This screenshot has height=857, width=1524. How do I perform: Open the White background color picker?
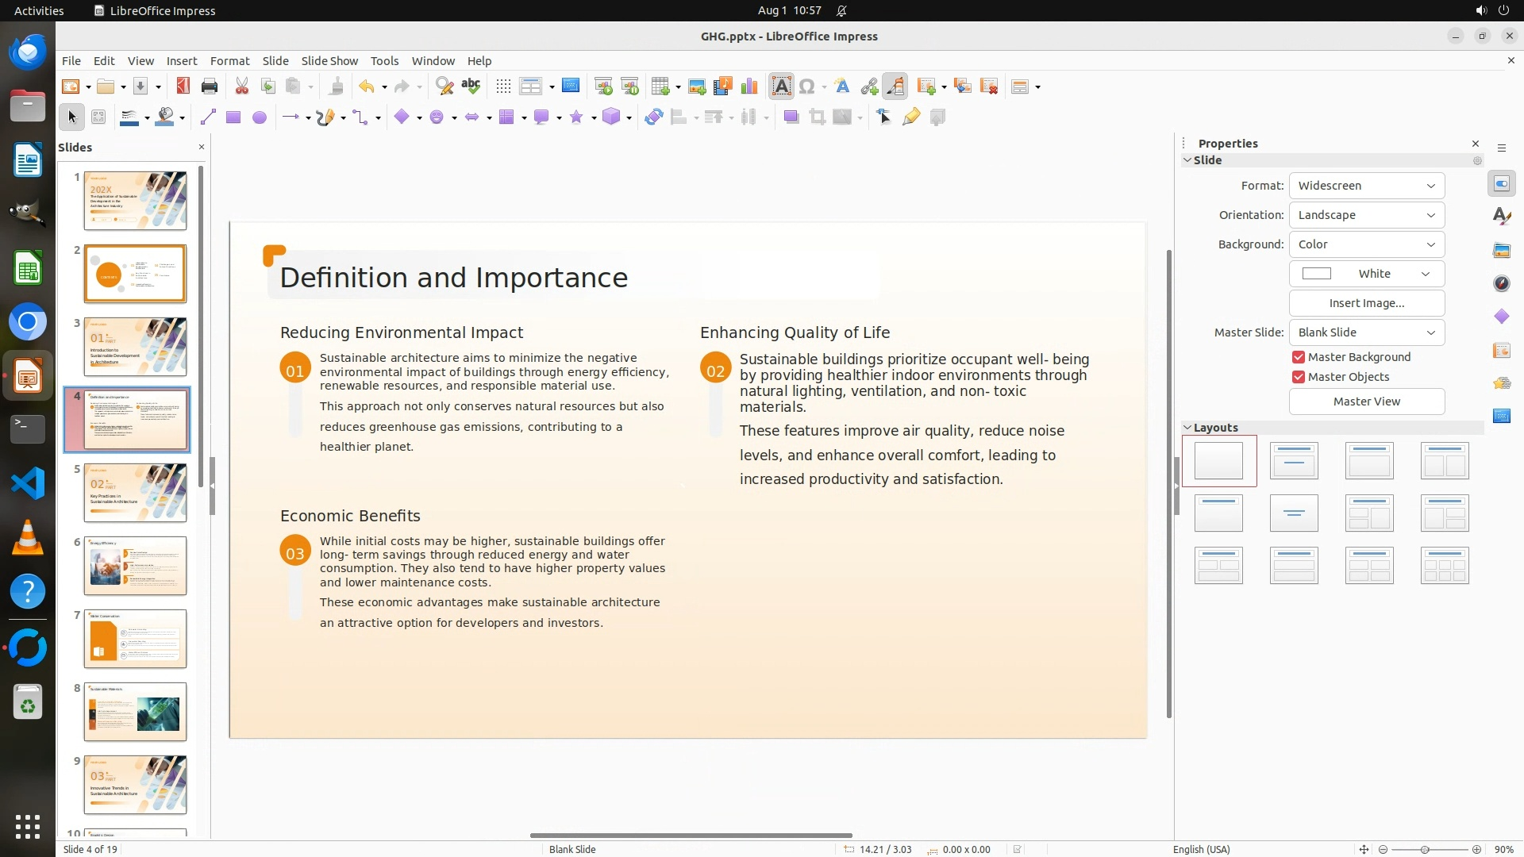click(x=1366, y=274)
